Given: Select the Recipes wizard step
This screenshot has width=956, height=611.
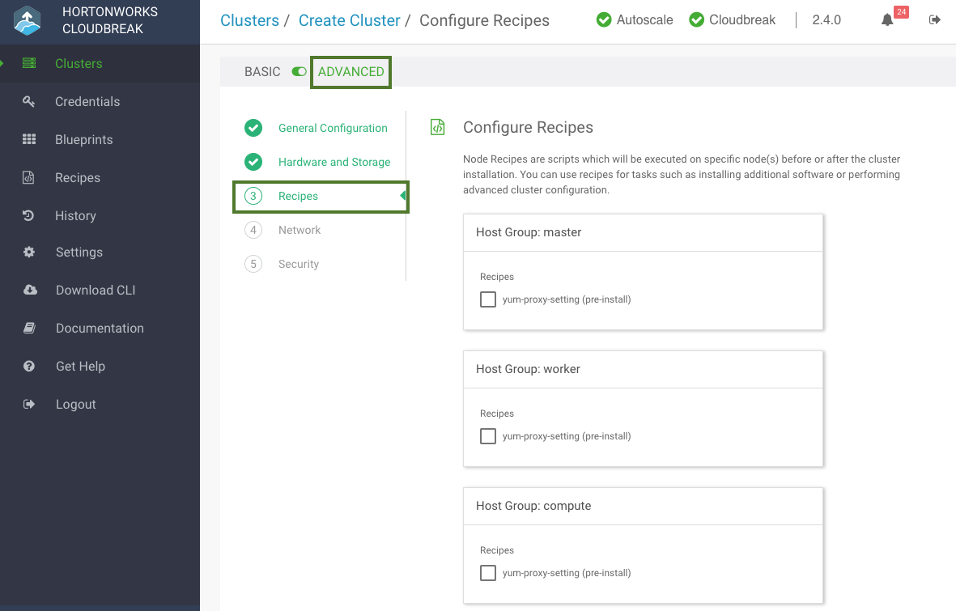Looking at the screenshot, I should (298, 196).
